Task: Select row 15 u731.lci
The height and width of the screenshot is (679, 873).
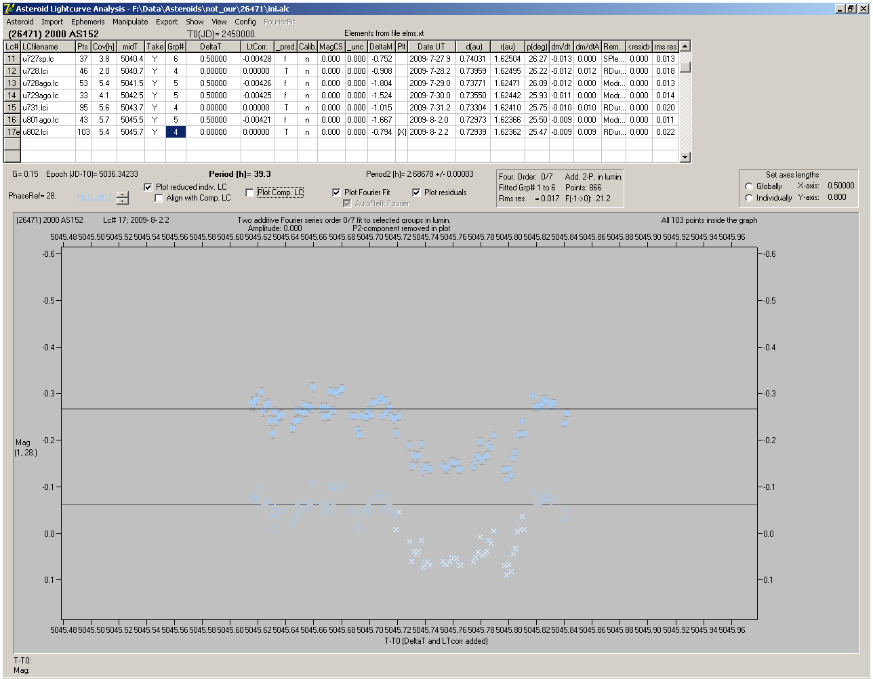Action: pos(340,108)
